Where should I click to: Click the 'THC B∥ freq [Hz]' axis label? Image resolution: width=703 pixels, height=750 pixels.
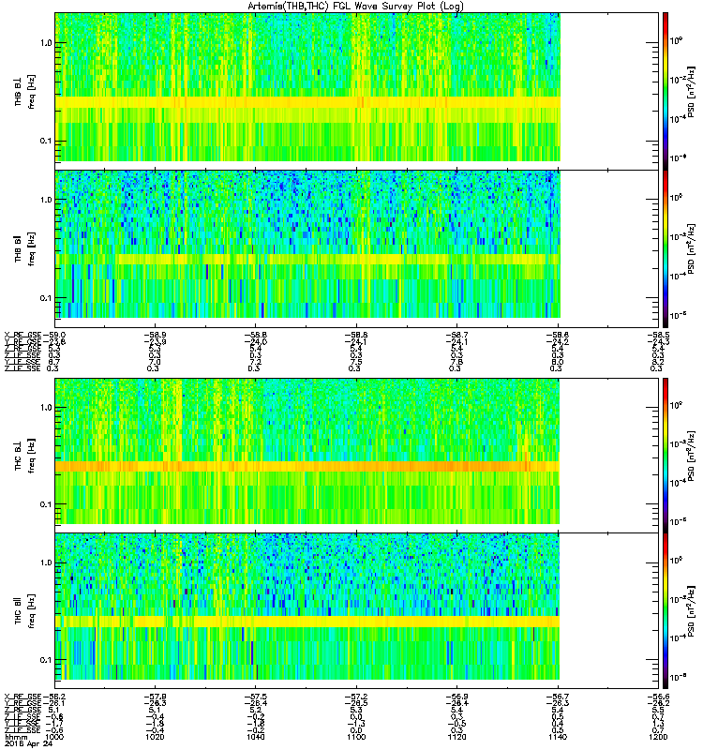coord(24,611)
